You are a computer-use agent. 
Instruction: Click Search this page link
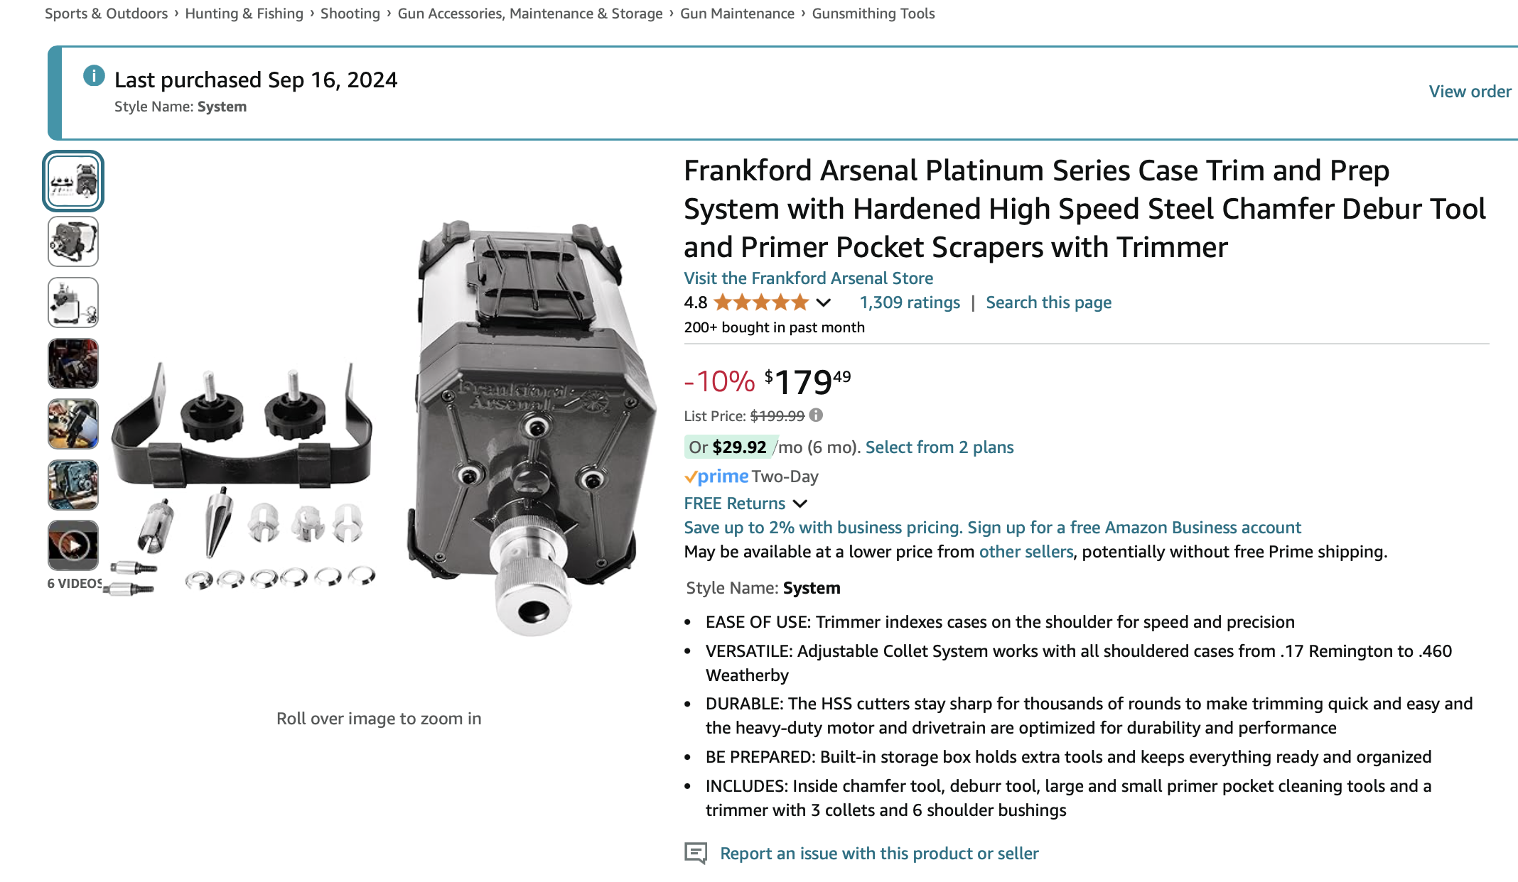click(x=1048, y=303)
